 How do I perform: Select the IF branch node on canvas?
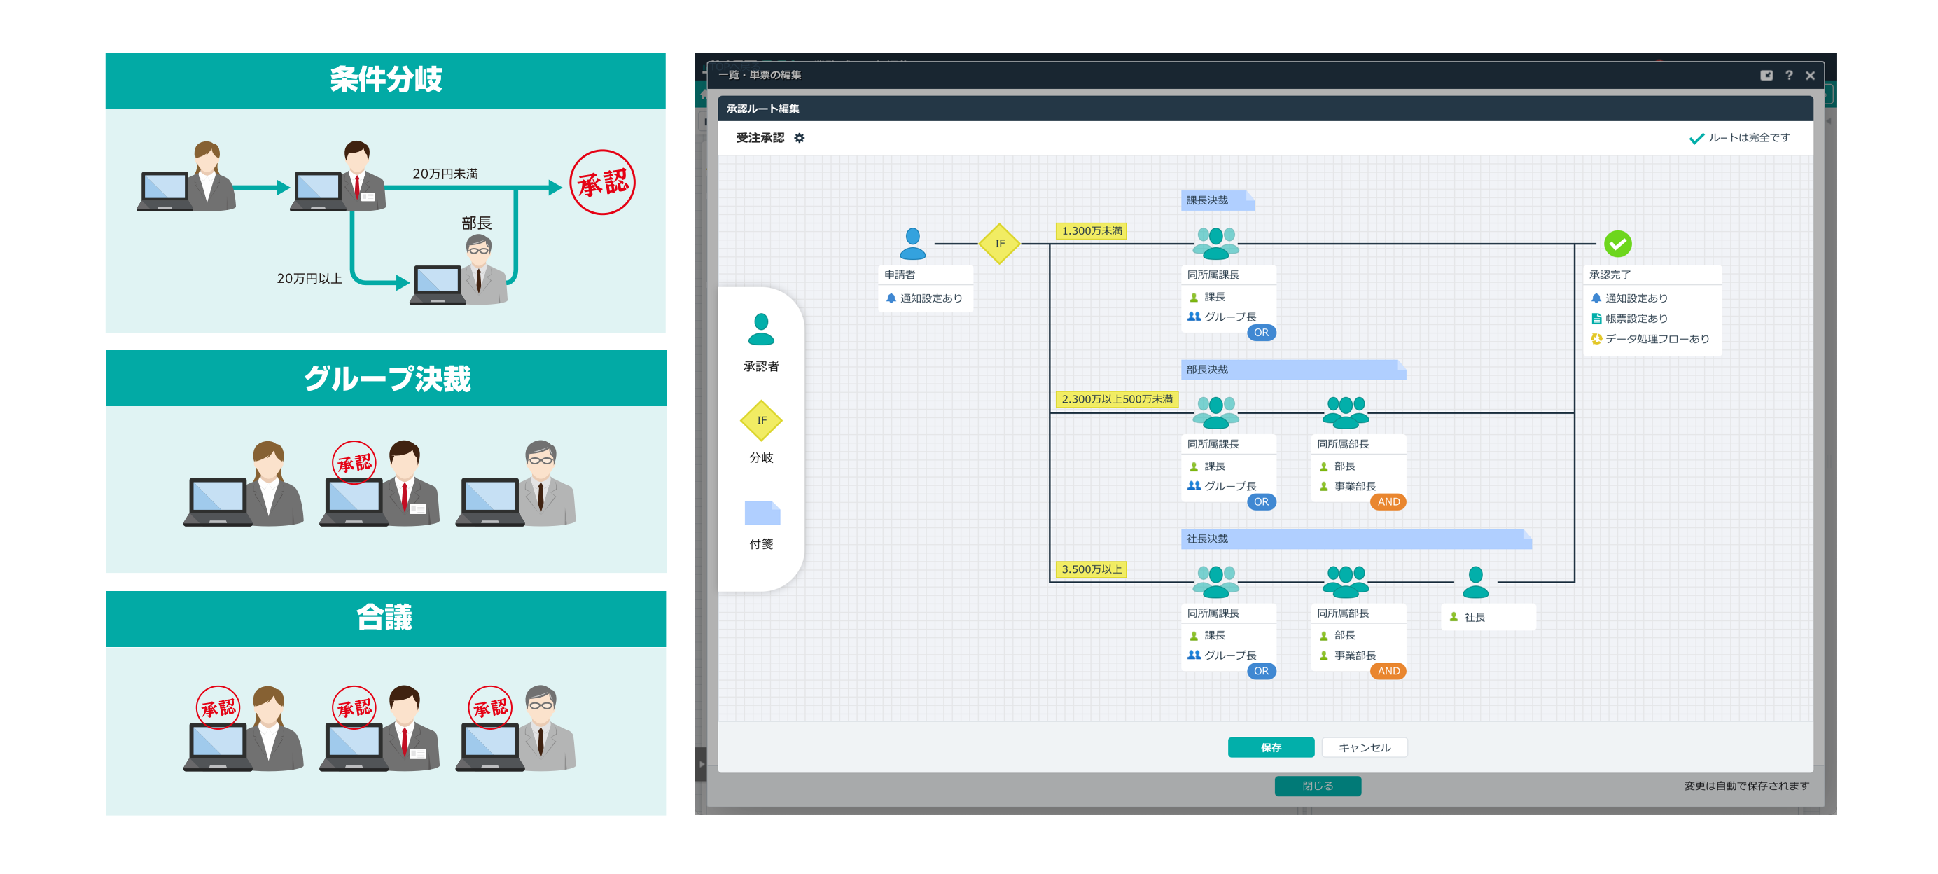[x=999, y=244]
